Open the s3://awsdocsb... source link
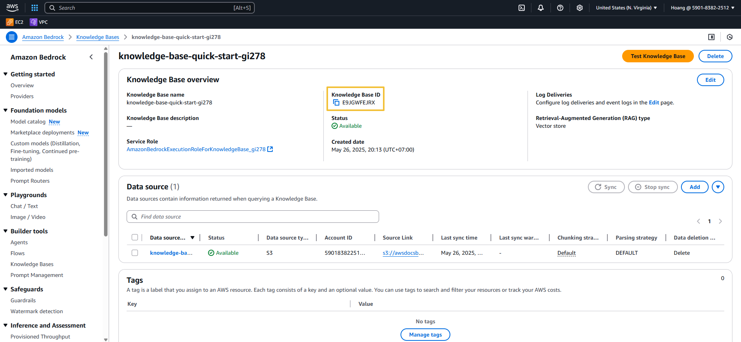741x342 pixels. tap(403, 253)
